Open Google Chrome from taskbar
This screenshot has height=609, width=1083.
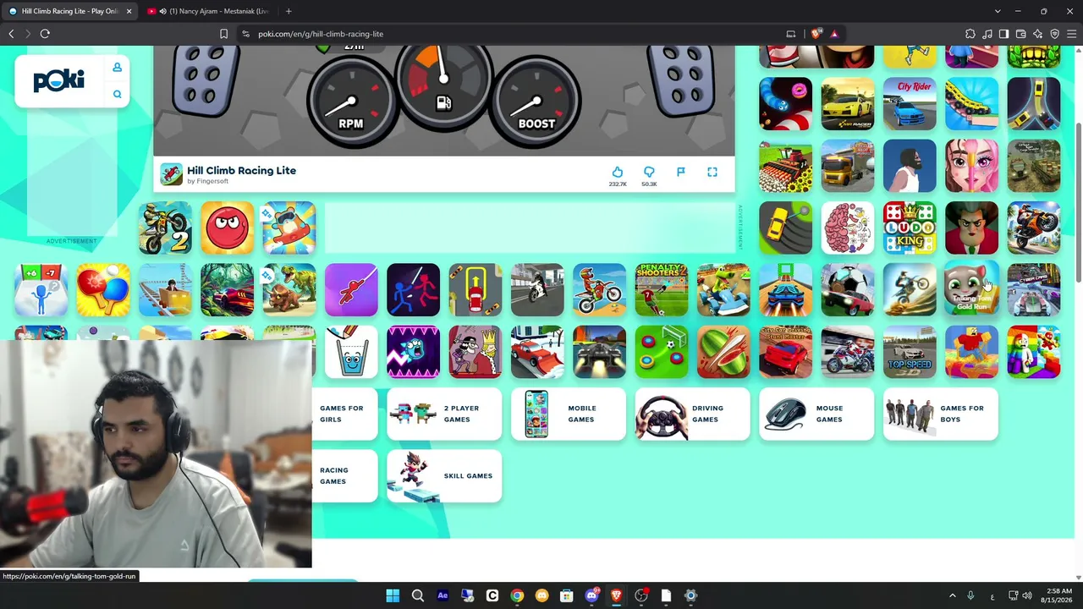click(x=517, y=595)
